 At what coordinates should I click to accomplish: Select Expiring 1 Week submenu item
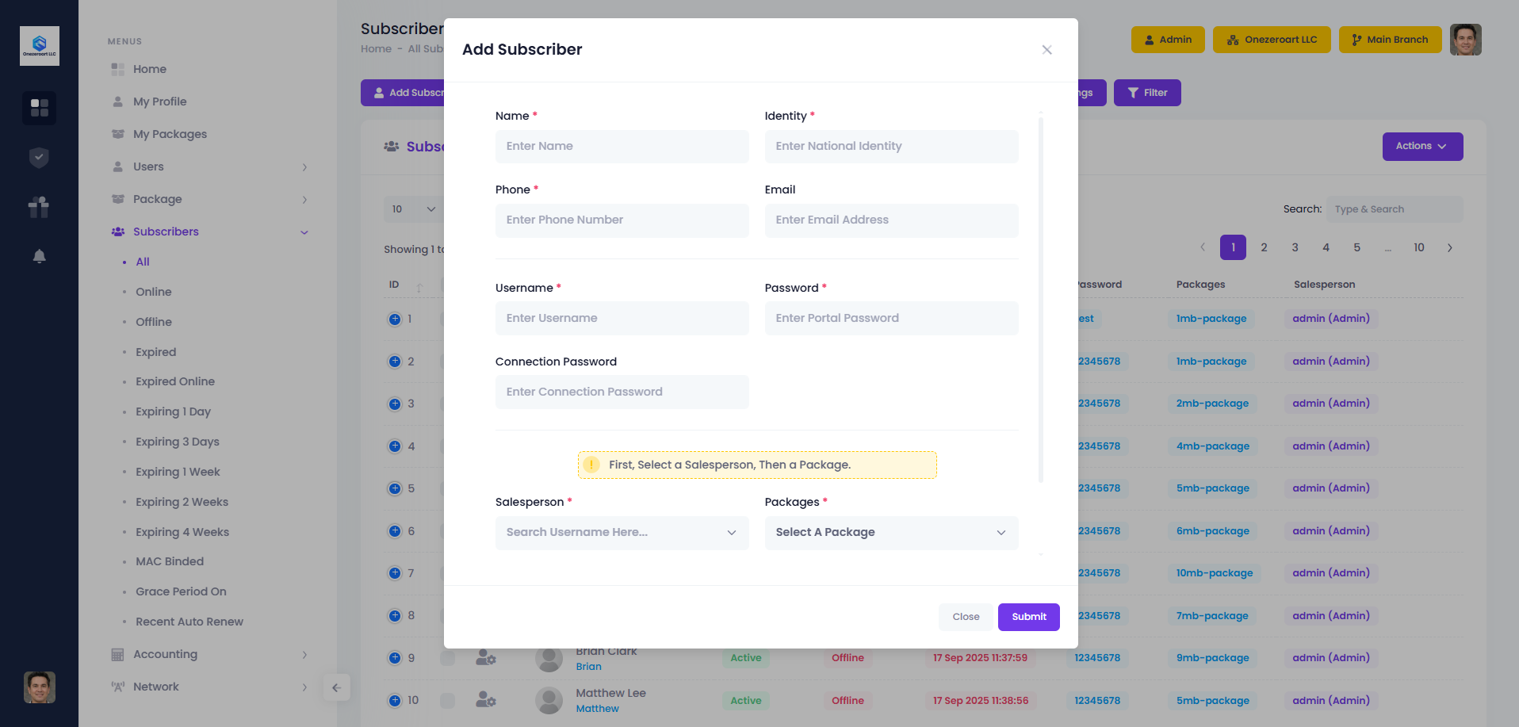178,472
